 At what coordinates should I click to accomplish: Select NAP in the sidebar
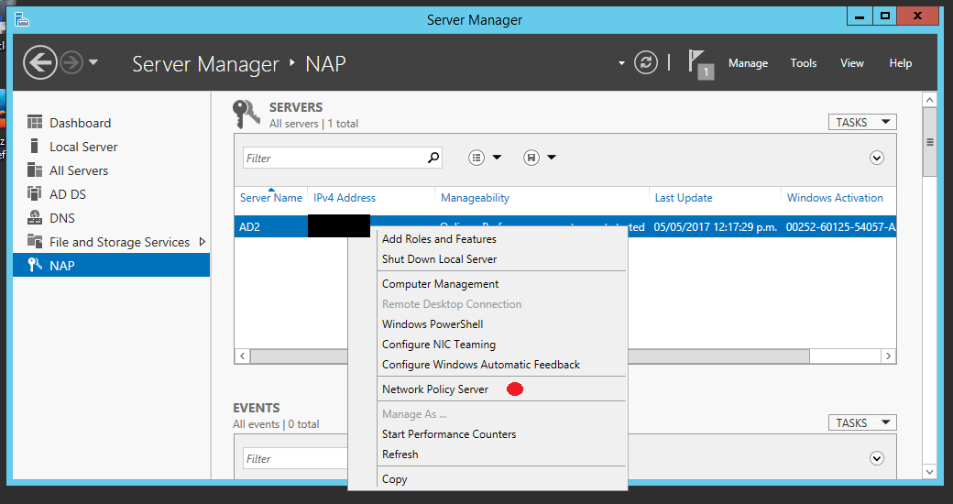(x=111, y=266)
